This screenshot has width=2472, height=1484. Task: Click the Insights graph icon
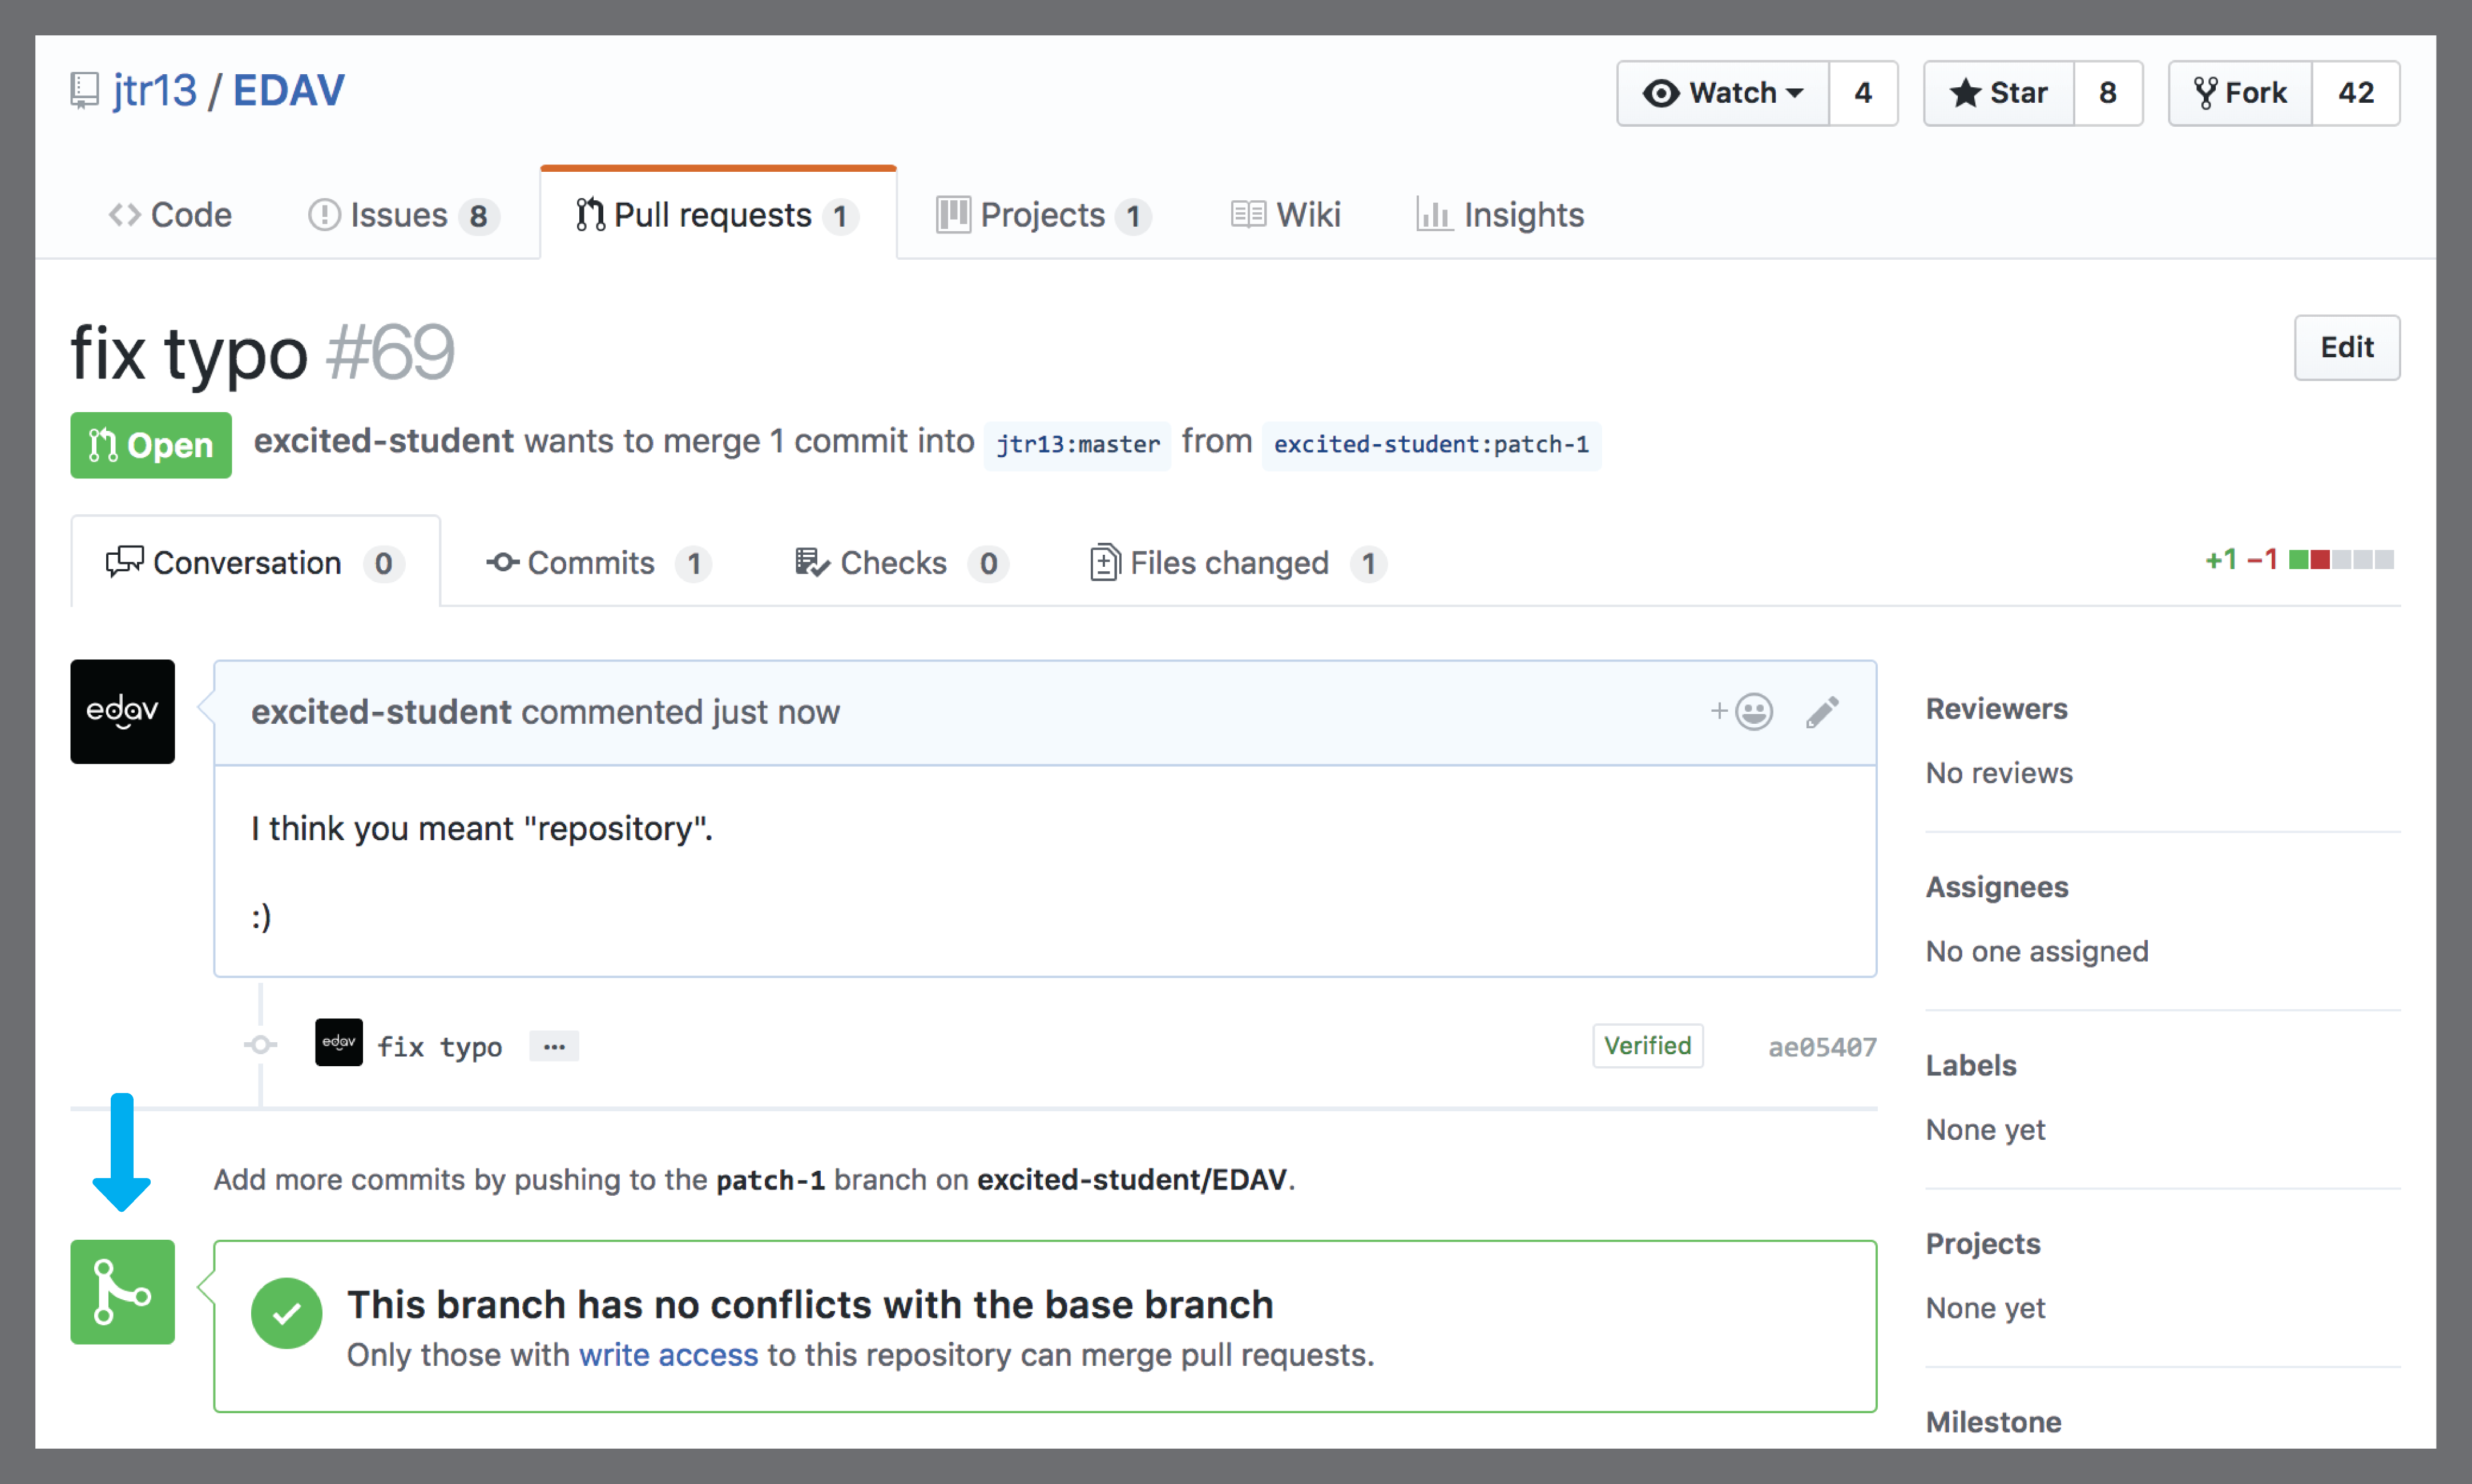1434,214
